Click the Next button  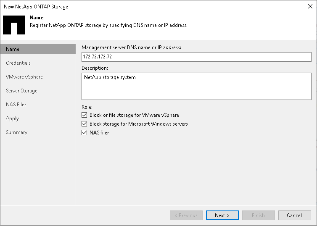click(x=222, y=215)
